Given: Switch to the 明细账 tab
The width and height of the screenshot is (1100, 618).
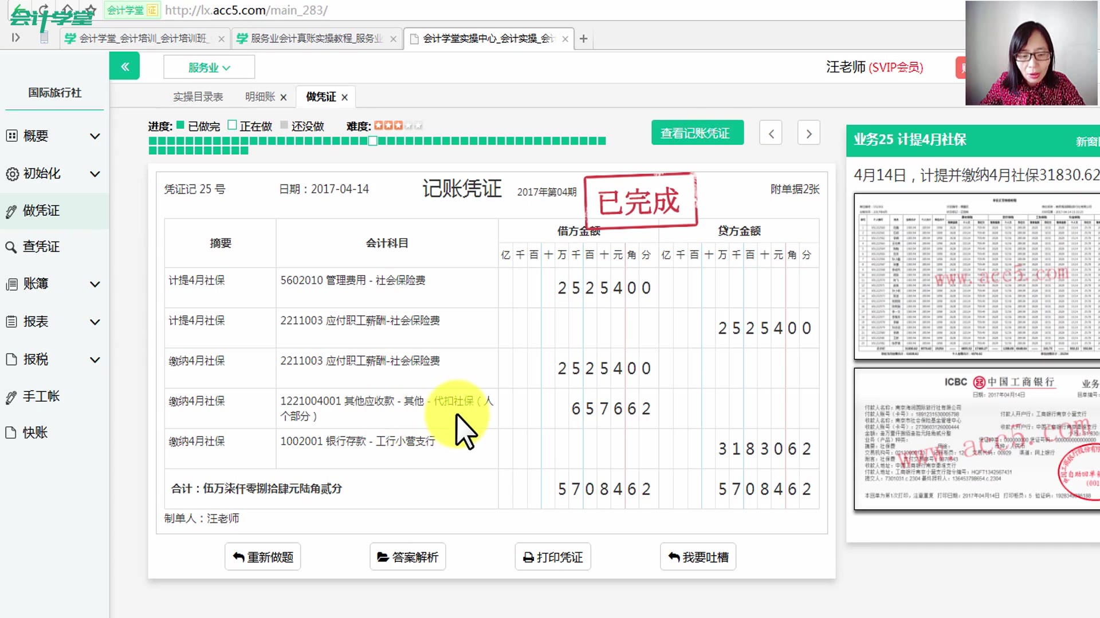Looking at the screenshot, I should 259,97.
